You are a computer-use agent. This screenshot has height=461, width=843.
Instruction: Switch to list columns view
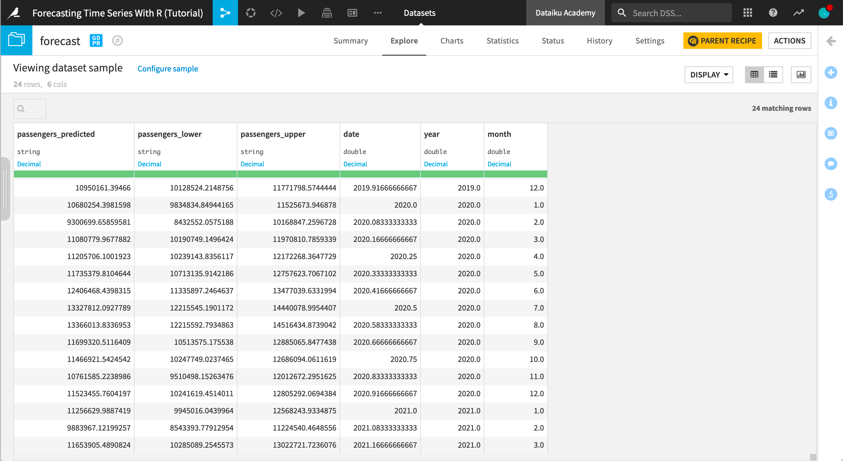point(773,75)
